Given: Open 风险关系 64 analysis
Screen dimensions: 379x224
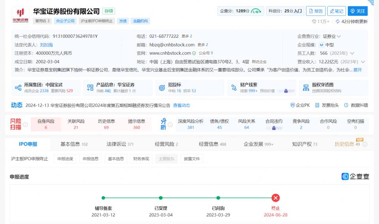Looking at the screenshot, I should 246,124.
